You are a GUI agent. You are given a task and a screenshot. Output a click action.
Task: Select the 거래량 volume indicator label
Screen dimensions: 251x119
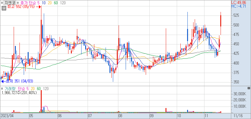tap(10, 89)
